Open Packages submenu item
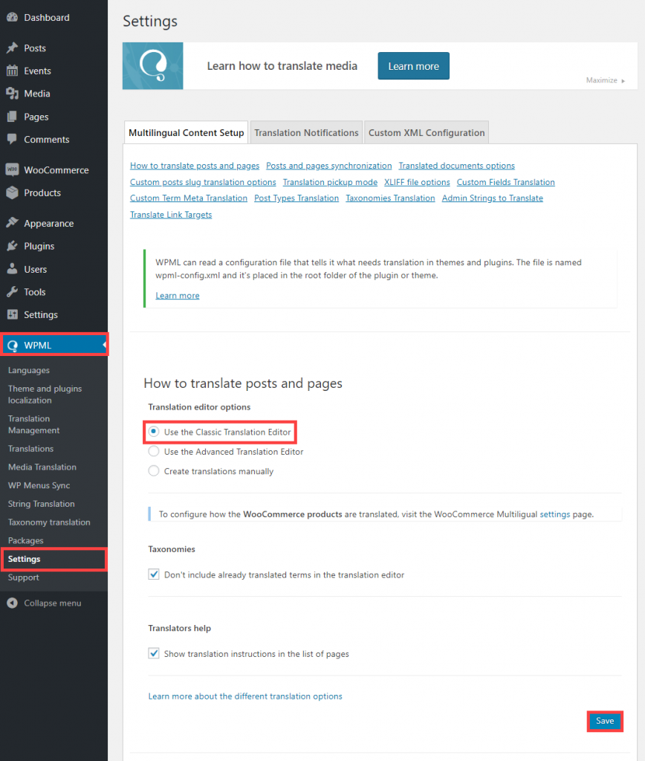 [x=26, y=541]
